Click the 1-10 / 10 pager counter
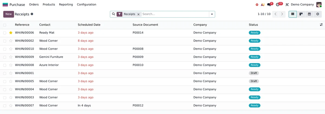325x114 pixels. pos(264,14)
